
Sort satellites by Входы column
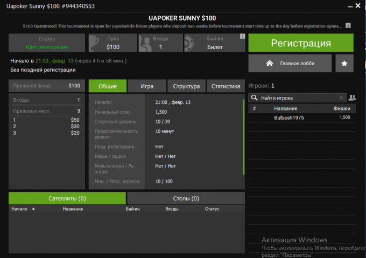click(172, 209)
